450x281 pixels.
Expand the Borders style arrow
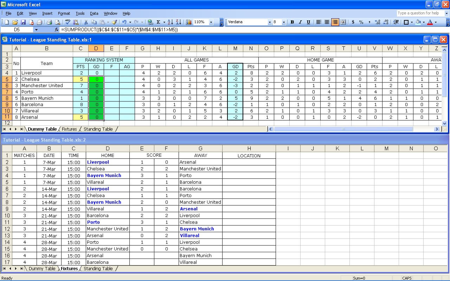pos(412,22)
